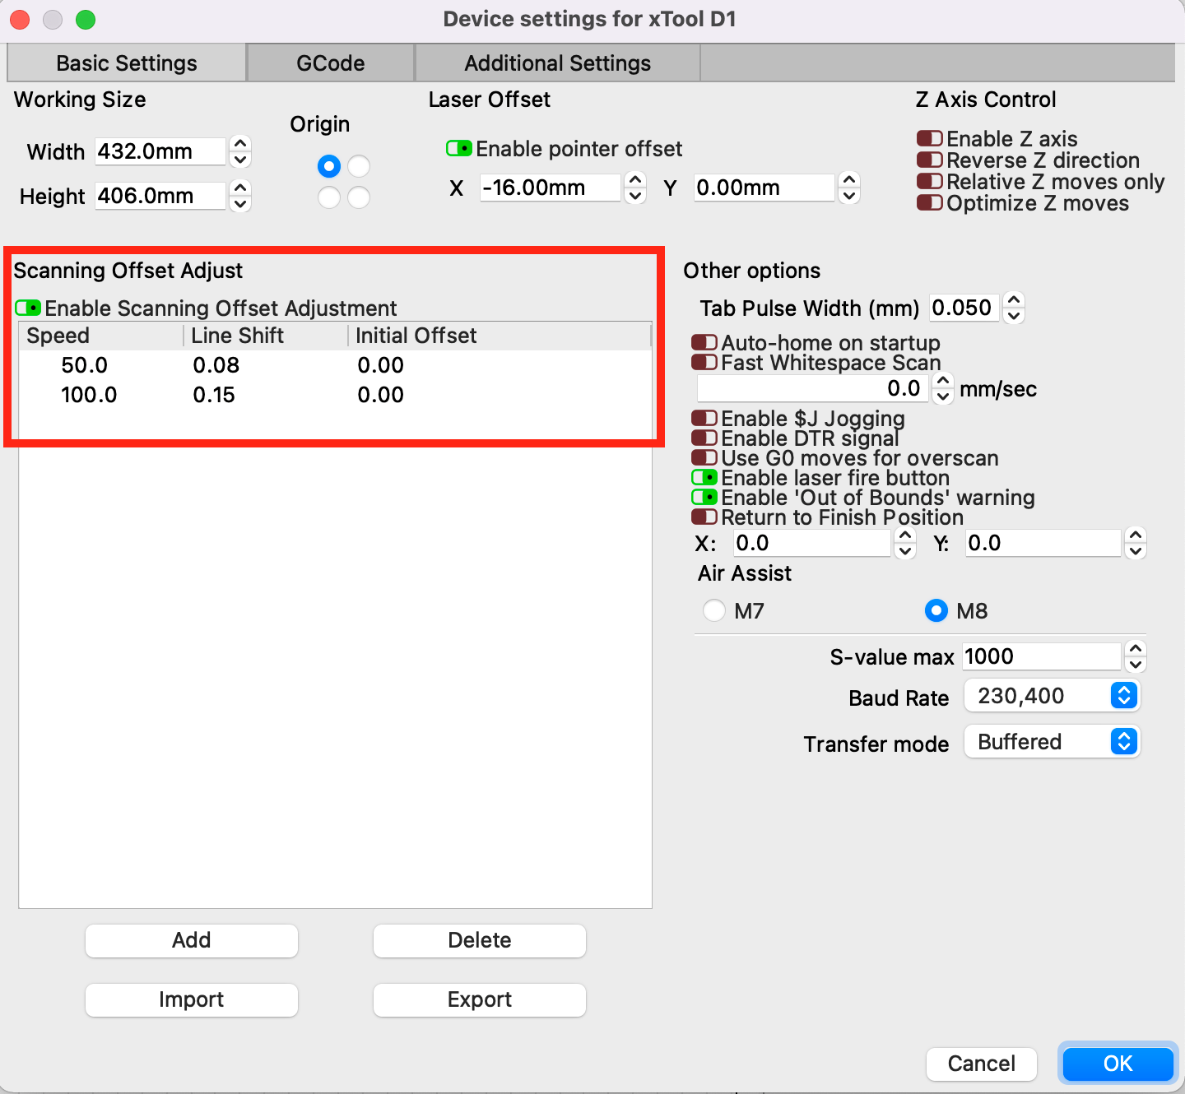This screenshot has height=1094, width=1185.
Task: Cancel the device settings dialog
Action: click(x=982, y=1064)
